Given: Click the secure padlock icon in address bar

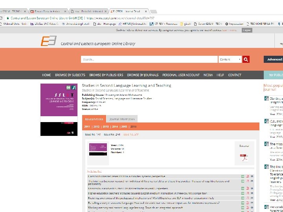Looking at the screenshot, I should (x=7, y=18).
